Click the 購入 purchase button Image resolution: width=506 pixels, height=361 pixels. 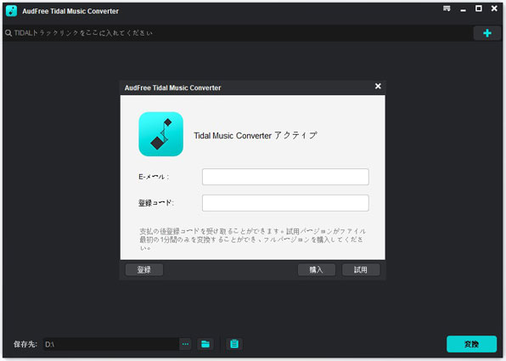[x=316, y=269]
